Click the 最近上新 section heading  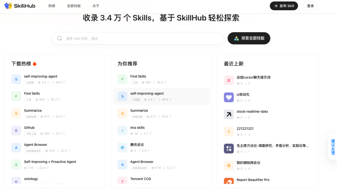pyautogui.click(x=234, y=64)
